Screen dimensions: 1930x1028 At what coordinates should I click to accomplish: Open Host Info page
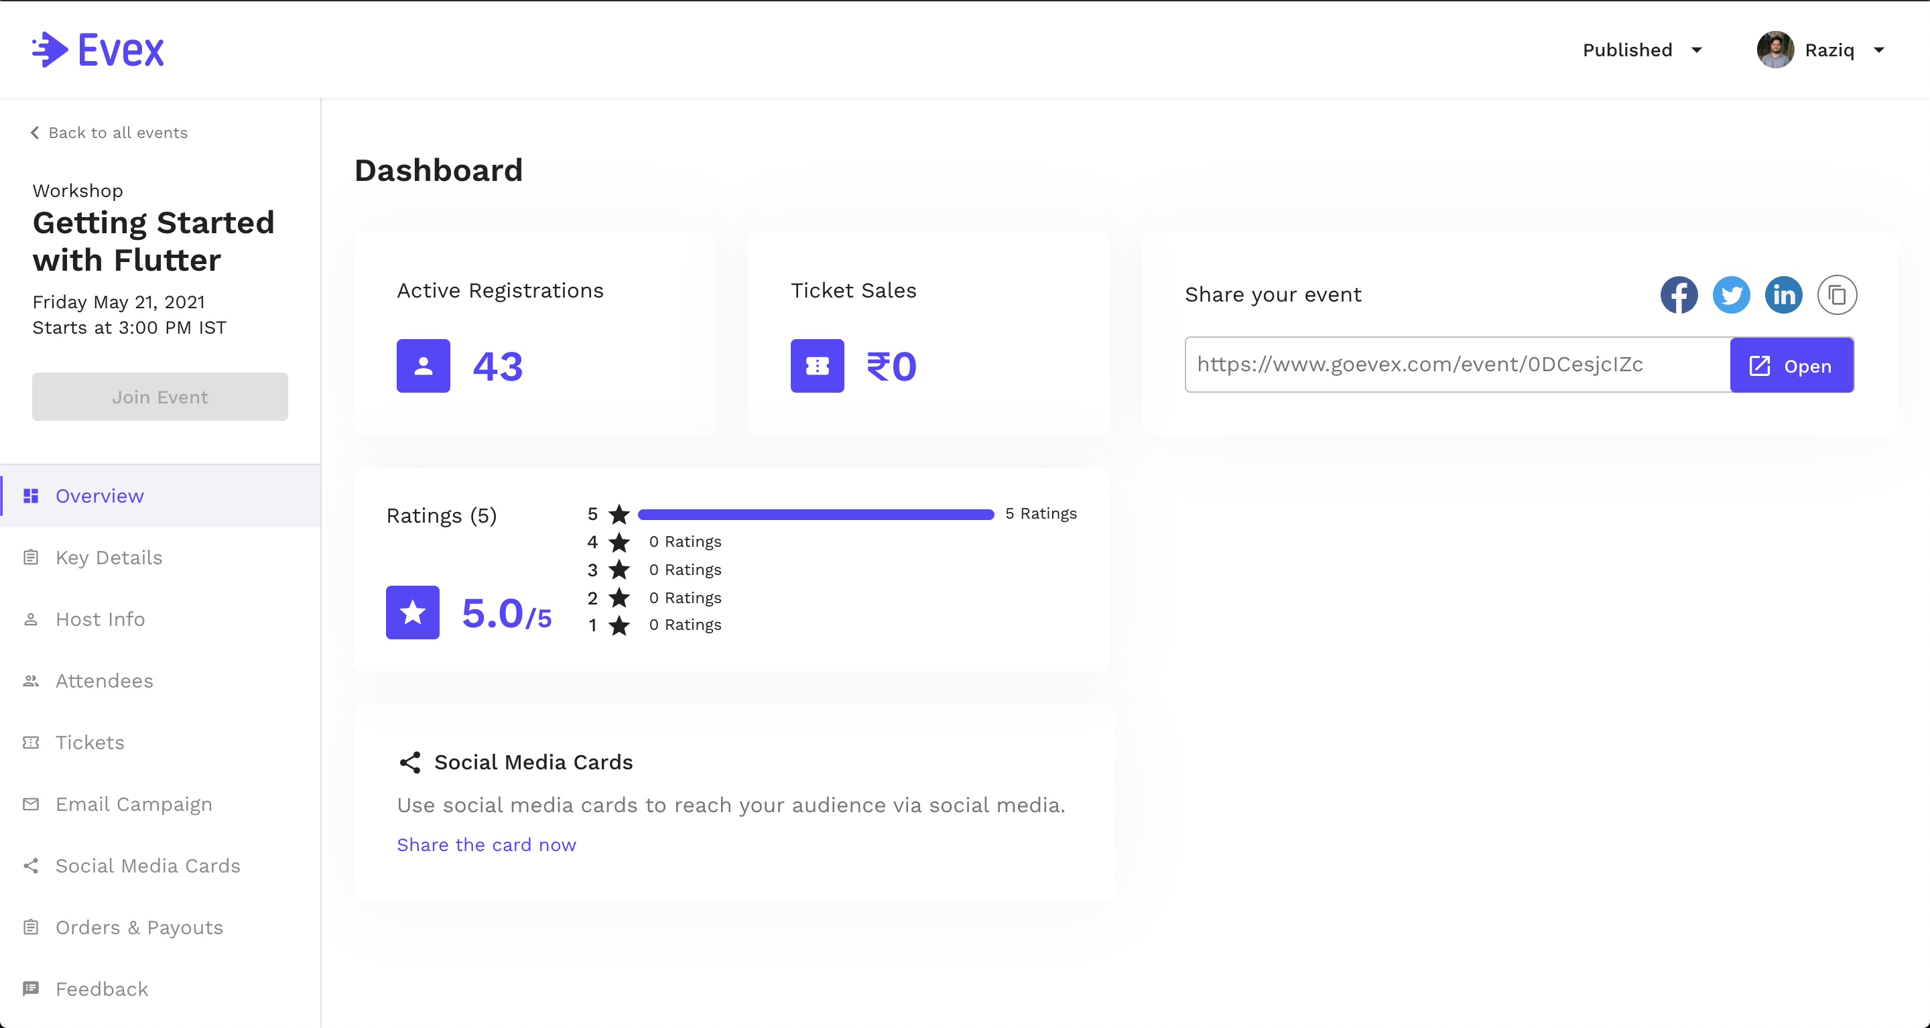pos(160,619)
